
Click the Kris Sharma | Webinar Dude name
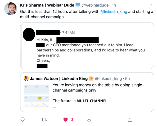47,5
